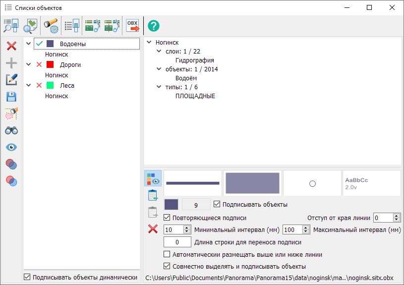Click the eye visibility icon in left sidebar
This screenshot has height=285, width=404.
click(x=11, y=147)
